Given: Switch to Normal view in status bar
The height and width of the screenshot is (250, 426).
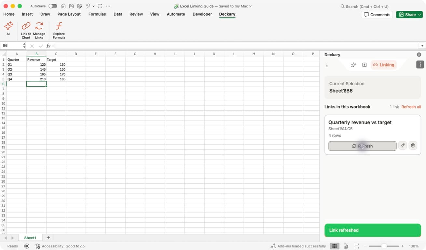Looking at the screenshot, I should 335,246.
